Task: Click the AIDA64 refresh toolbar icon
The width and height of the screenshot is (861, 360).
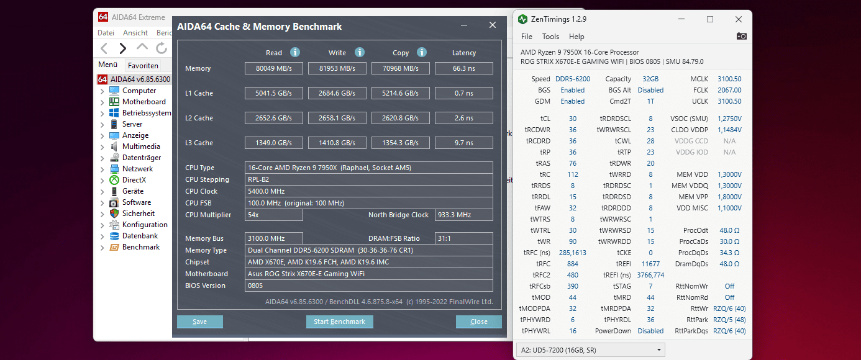Action: pos(162,48)
